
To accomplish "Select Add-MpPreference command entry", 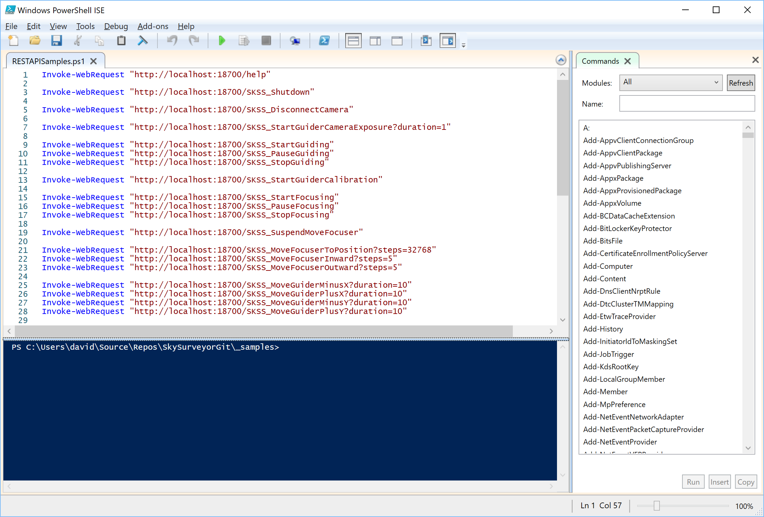I will click(x=614, y=405).
